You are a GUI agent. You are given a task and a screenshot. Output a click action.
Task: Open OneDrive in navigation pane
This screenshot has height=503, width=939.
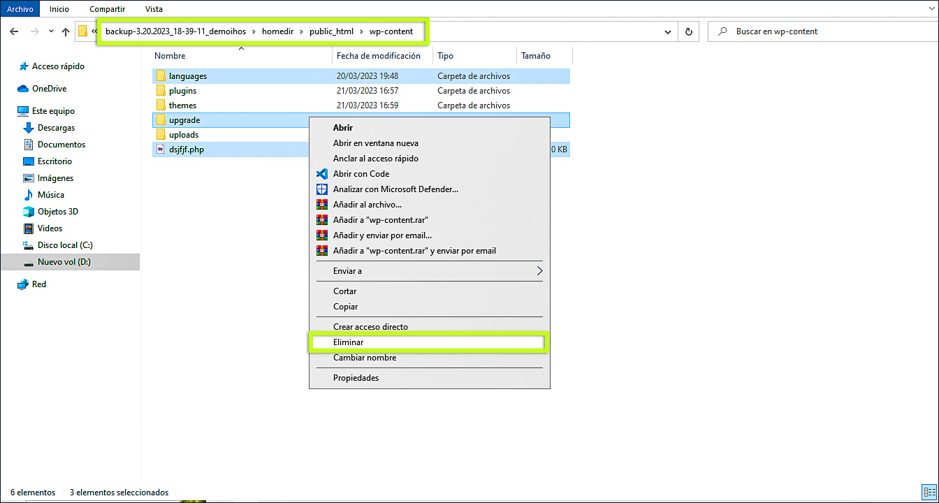coord(49,89)
